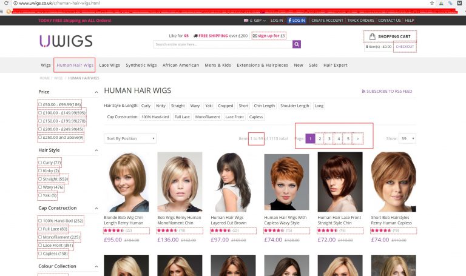Screen dimensions: 466x276
Task: Click the Facebook LOG IN button
Action: [296, 20]
